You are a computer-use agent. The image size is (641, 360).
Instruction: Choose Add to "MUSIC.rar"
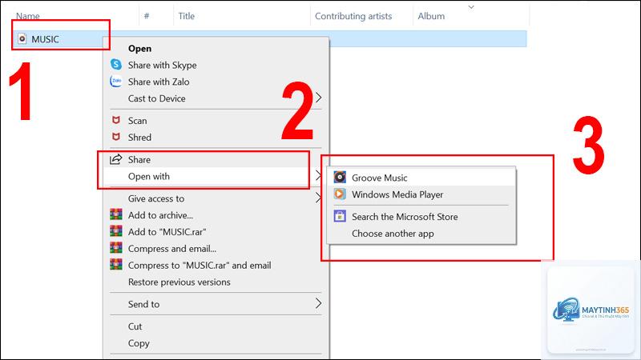167,232
